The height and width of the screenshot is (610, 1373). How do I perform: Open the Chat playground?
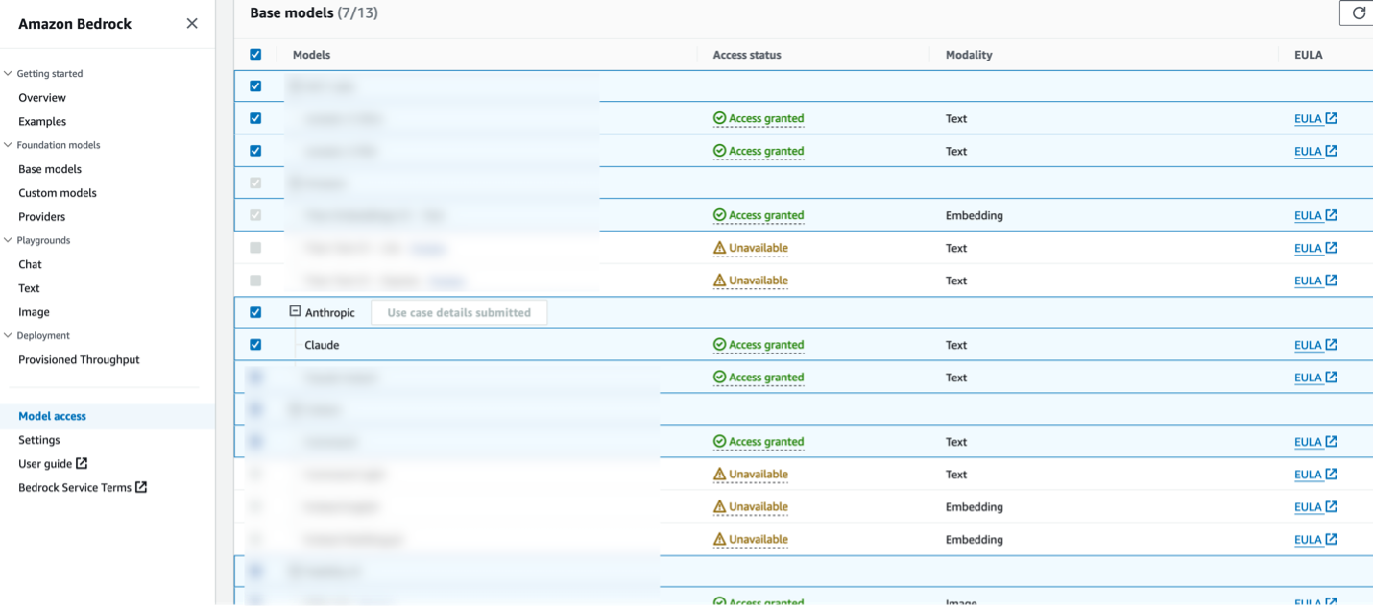(x=31, y=264)
